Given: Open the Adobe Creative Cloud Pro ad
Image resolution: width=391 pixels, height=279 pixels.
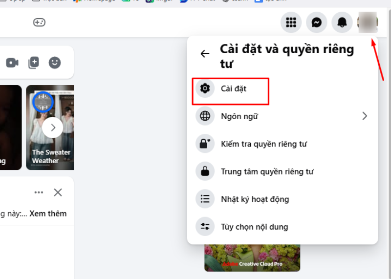Looking at the screenshot, I should coord(252,258).
